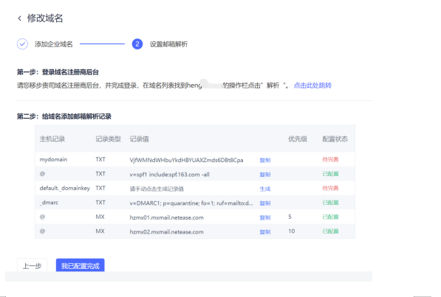Click the 已配置 status in _dmarc row
Screen dimensions: 441x297
pos(330,203)
